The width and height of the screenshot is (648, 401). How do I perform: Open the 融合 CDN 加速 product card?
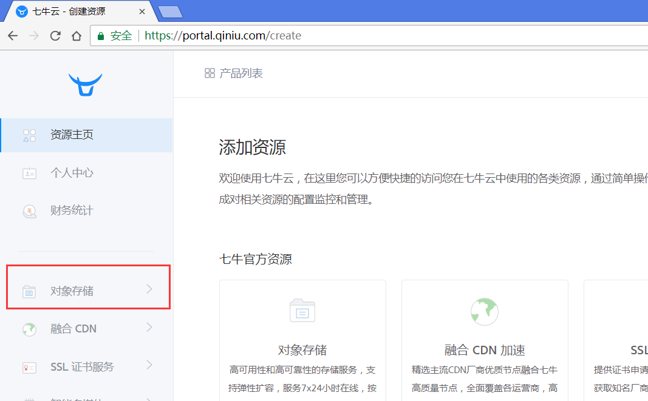484,340
